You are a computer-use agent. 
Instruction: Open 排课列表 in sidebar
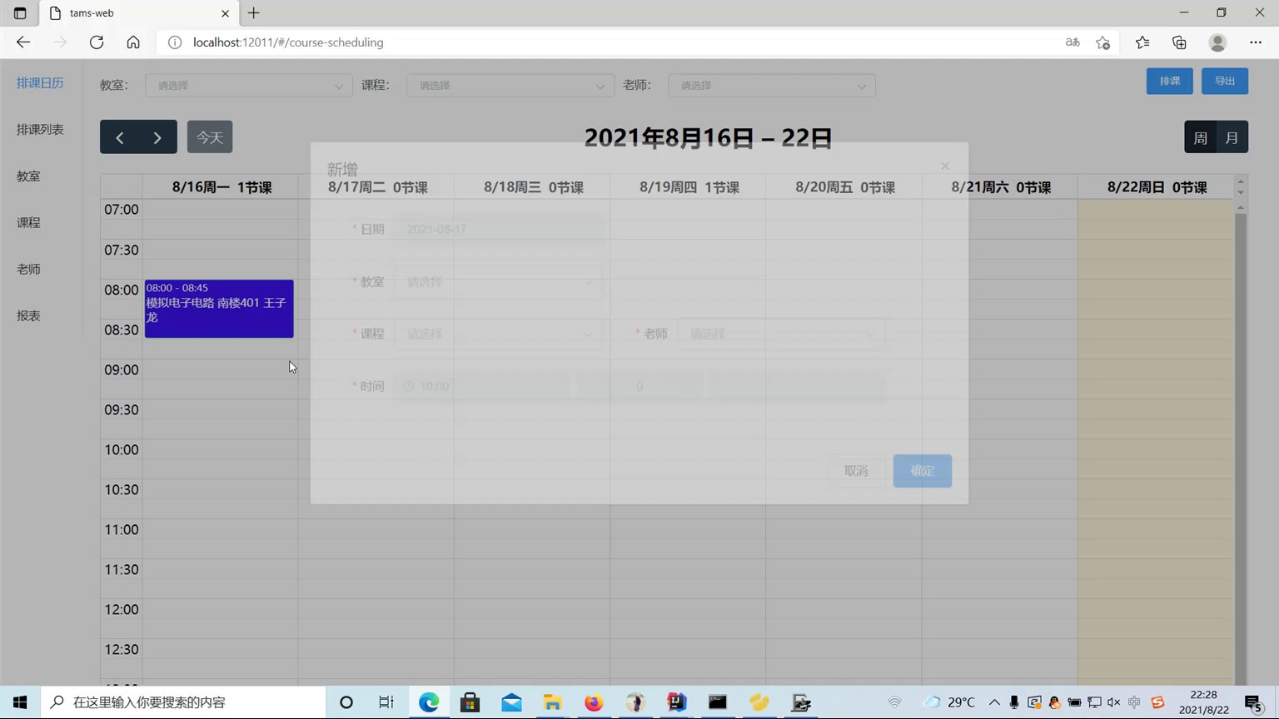pos(40,130)
